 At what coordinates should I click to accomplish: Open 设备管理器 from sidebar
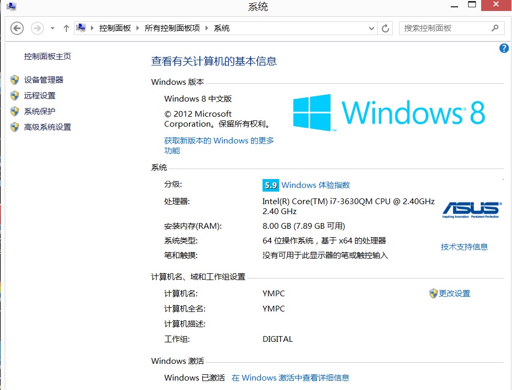(44, 80)
